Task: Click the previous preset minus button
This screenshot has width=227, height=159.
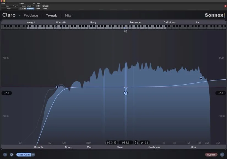Action: [20, 9]
